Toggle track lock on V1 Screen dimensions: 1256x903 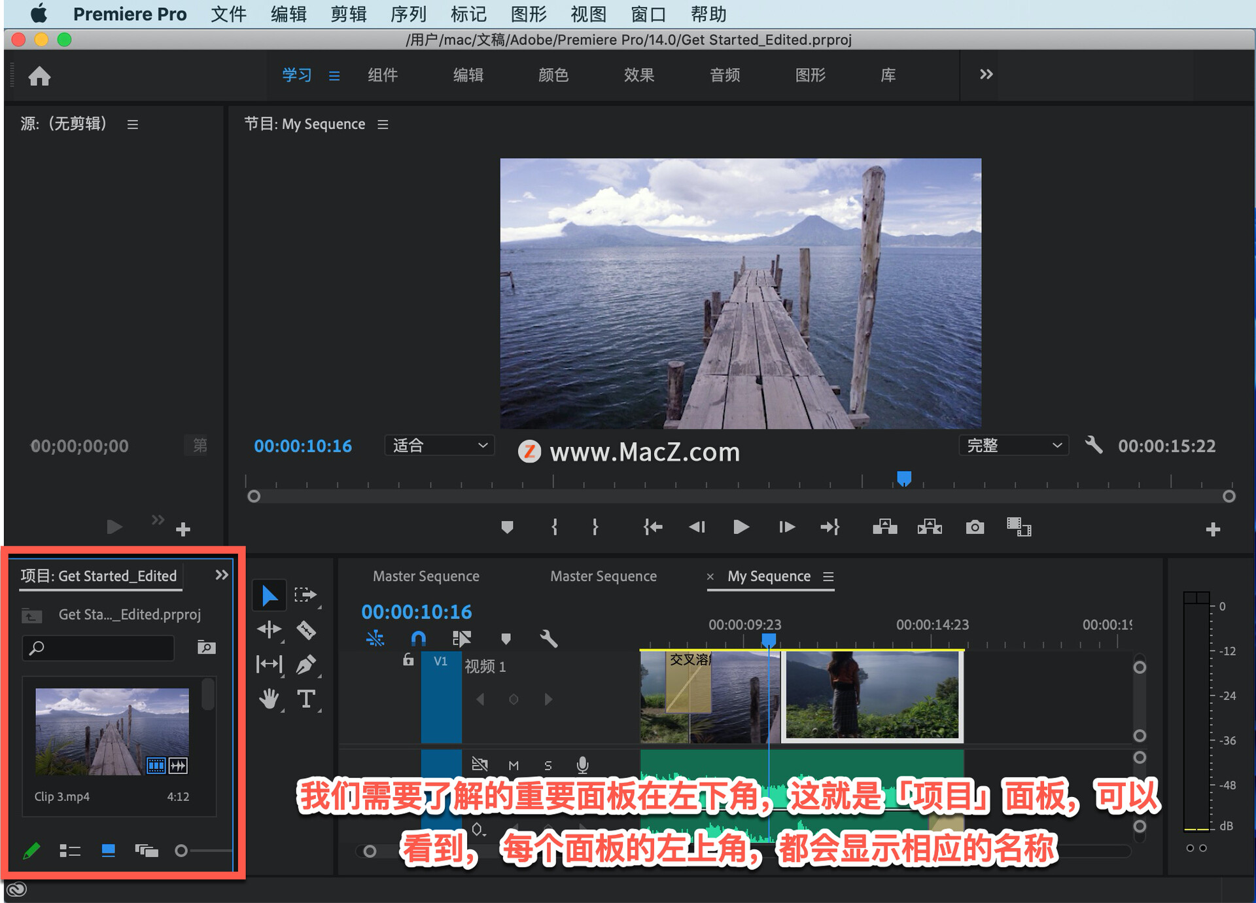(x=408, y=660)
